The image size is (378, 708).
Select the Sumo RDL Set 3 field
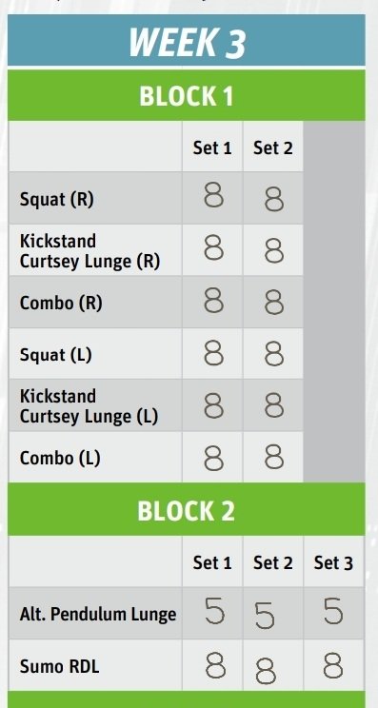[x=334, y=665]
